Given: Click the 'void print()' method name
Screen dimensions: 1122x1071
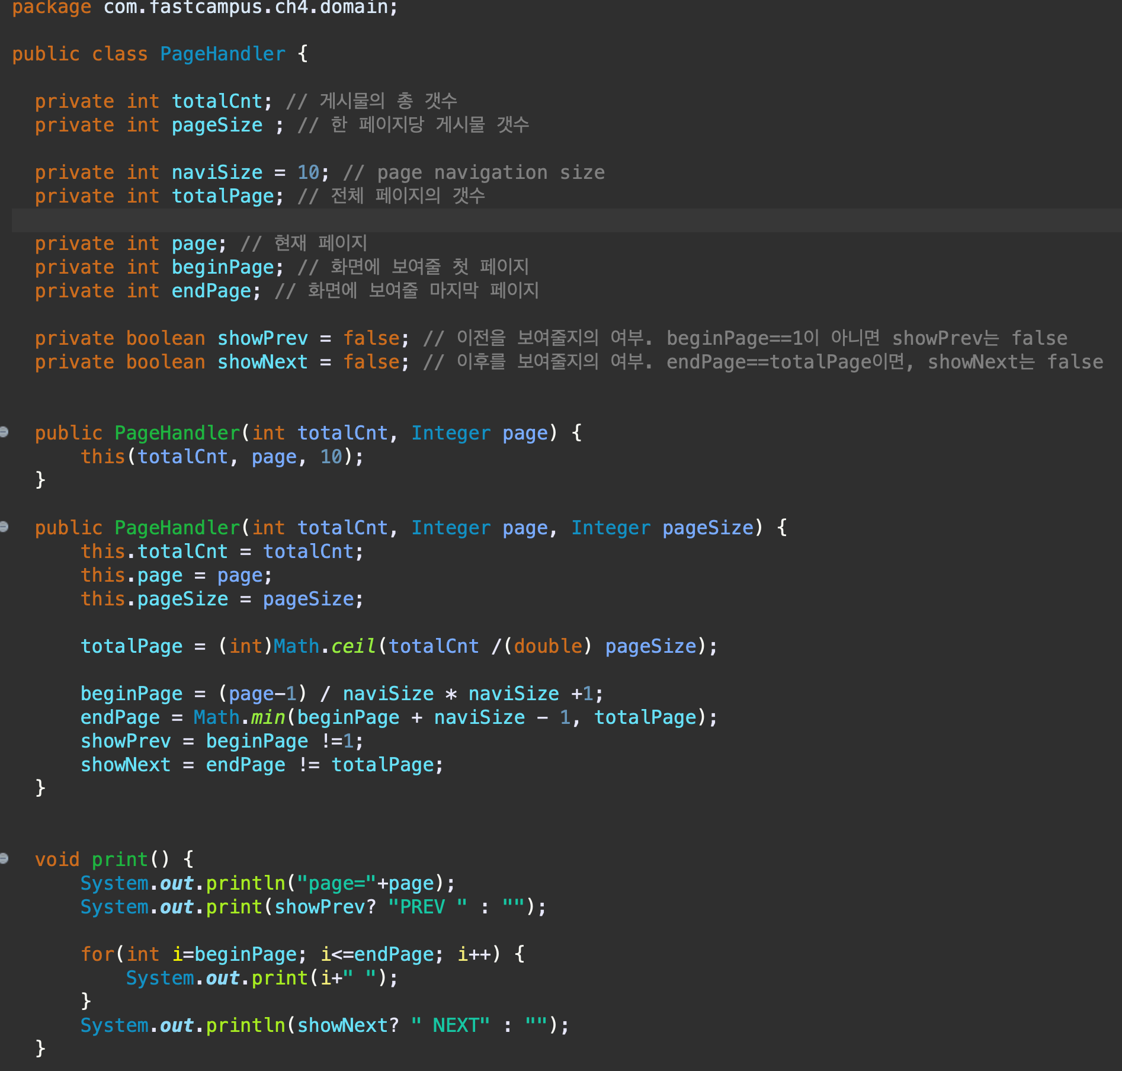Looking at the screenshot, I should [x=120, y=860].
